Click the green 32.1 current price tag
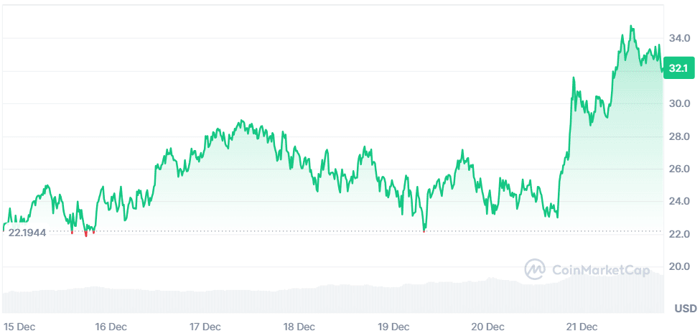700x336 pixels. [x=679, y=69]
